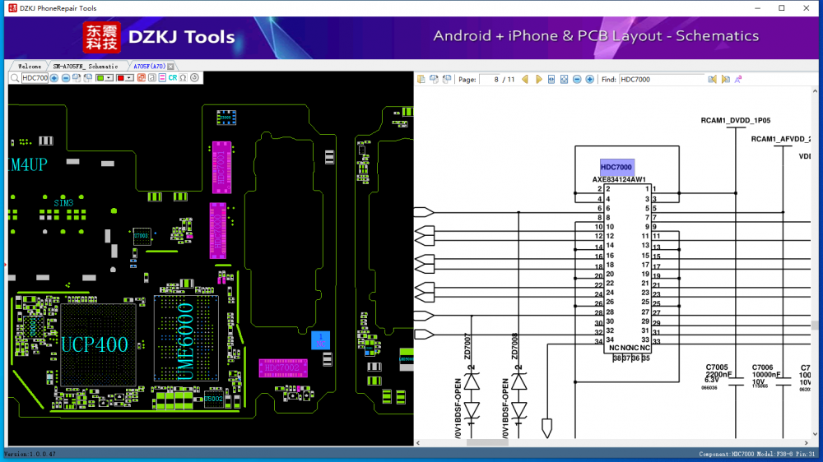Click the Omega resistance icon

[184, 78]
